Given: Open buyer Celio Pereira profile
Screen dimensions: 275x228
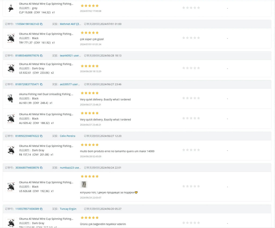Looking at the screenshot, I should click(67, 136).
